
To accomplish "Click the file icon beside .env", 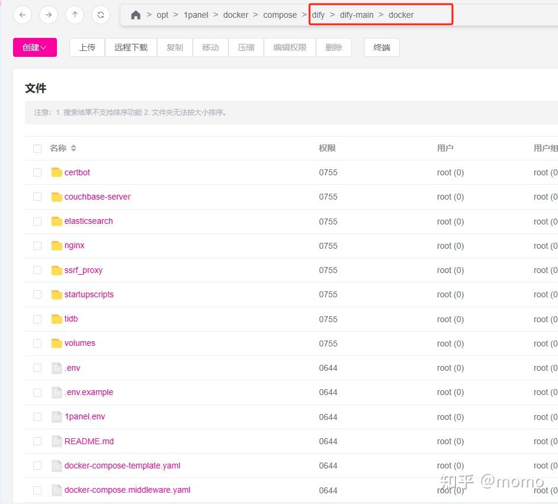I will 57,367.
